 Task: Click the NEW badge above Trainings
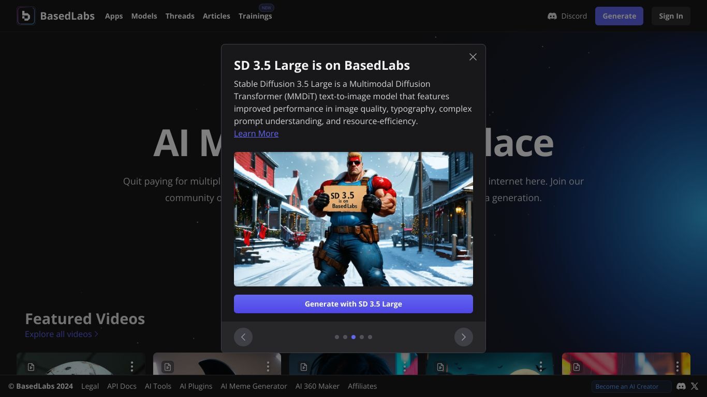267,8
